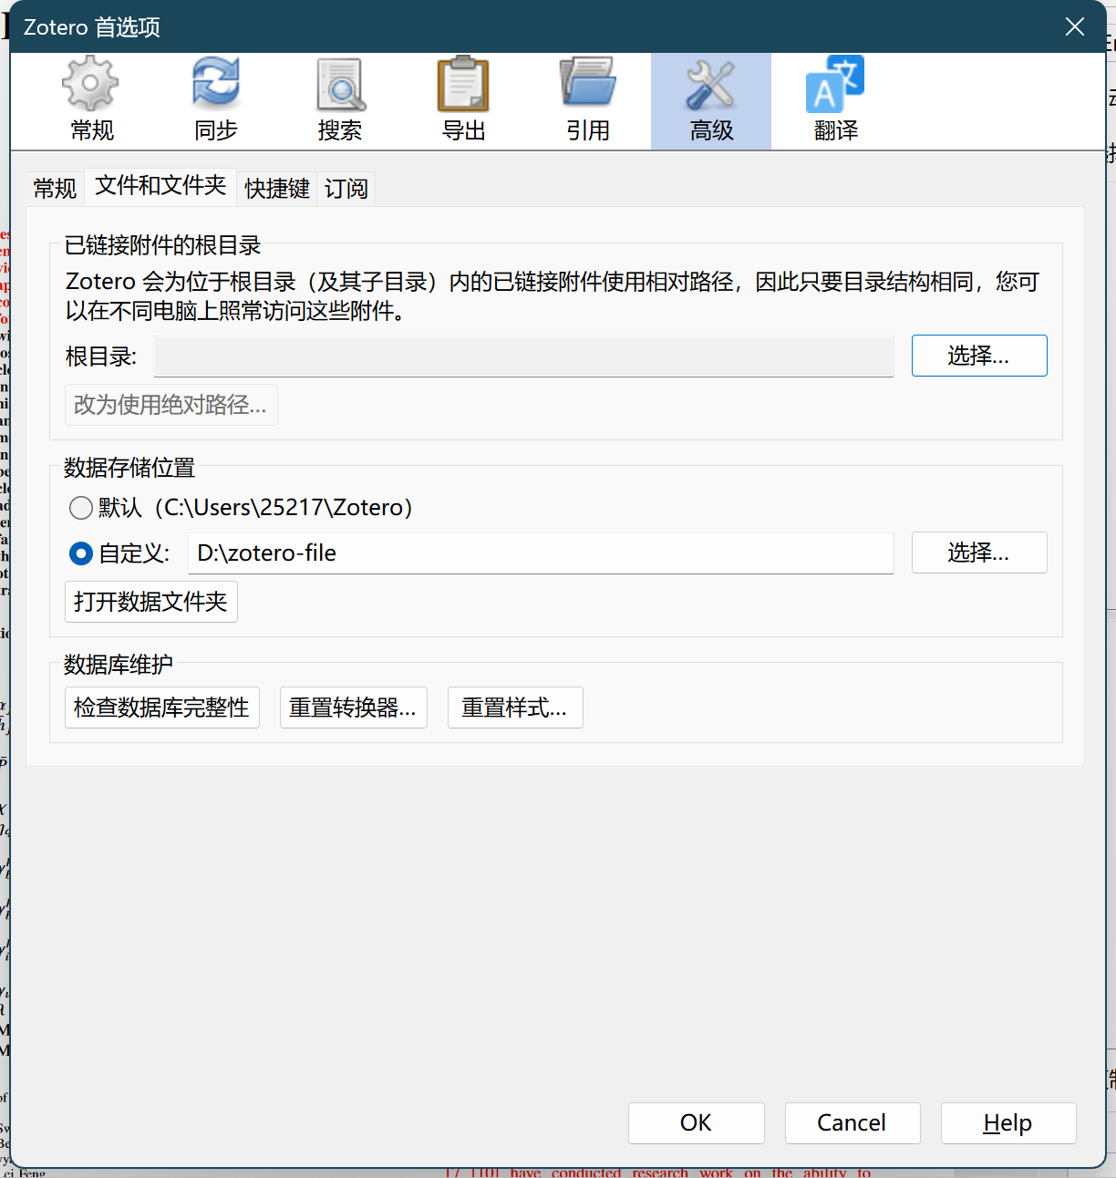
Task: Click 打开数据文件夹 button
Action: coord(150,602)
